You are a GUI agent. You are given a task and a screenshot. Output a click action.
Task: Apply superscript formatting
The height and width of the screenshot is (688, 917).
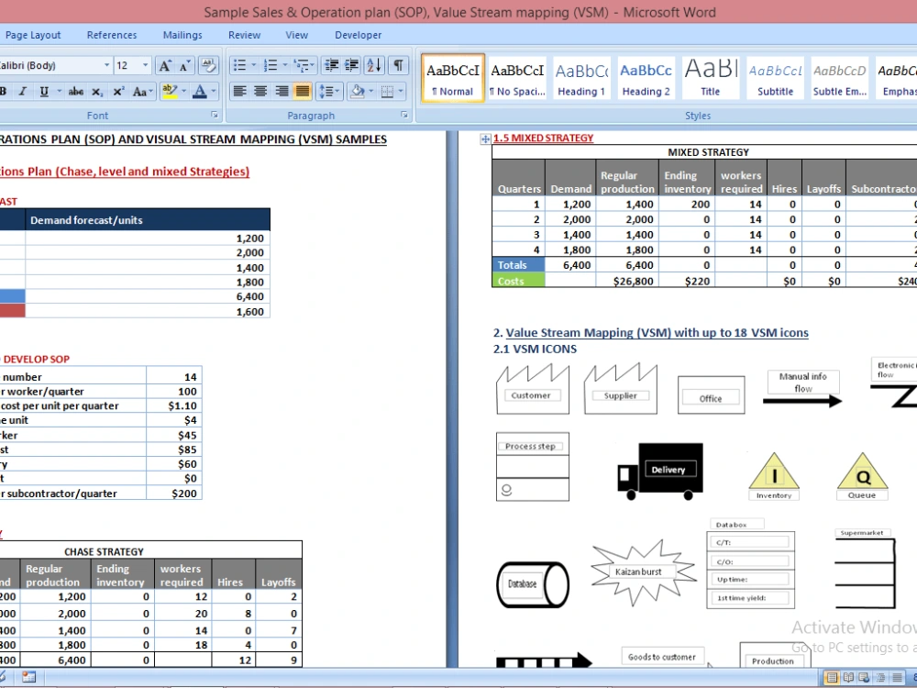pyautogui.click(x=118, y=91)
